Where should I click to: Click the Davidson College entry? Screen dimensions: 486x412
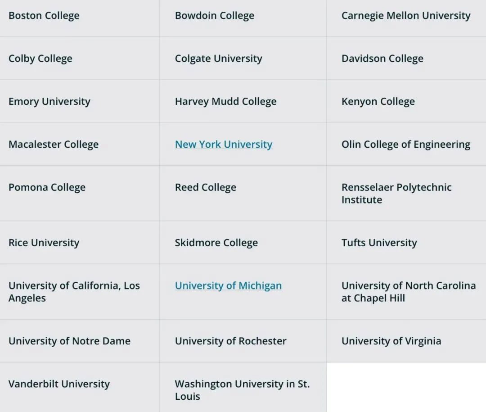click(x=382, y=59)
